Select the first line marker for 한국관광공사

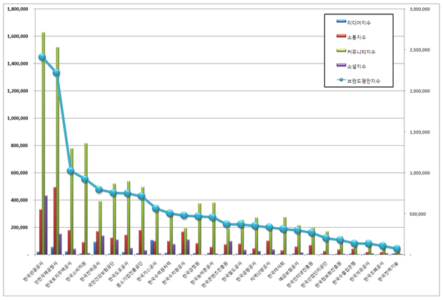coord(42,57)
